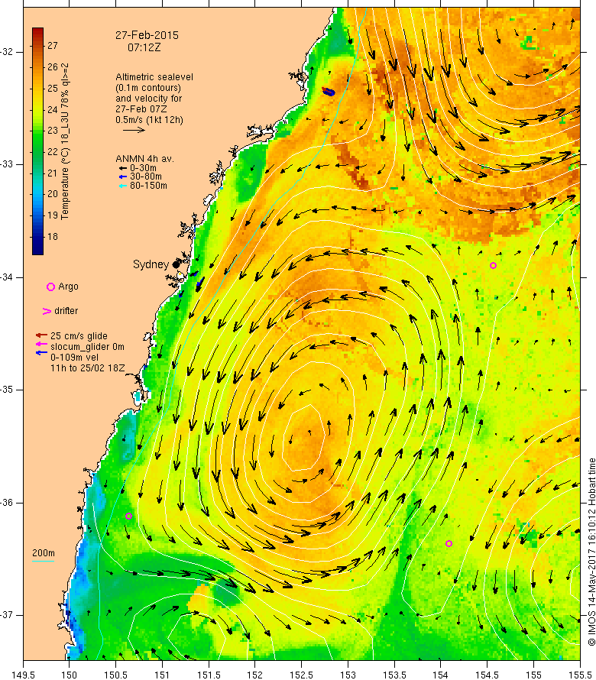Click the black 0-30m legend arrow
The width and height of the screenshot is (596, 680).
pyautogui.click(x=123, y=168)
